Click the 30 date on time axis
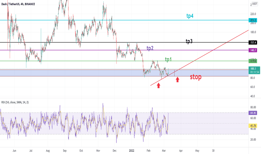Screen dimensions: 261x154 (x=213, y=151)
